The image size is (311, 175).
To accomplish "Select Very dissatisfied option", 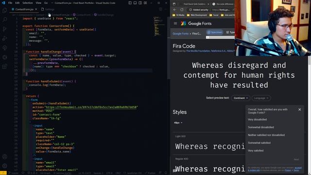I will 257,120.
